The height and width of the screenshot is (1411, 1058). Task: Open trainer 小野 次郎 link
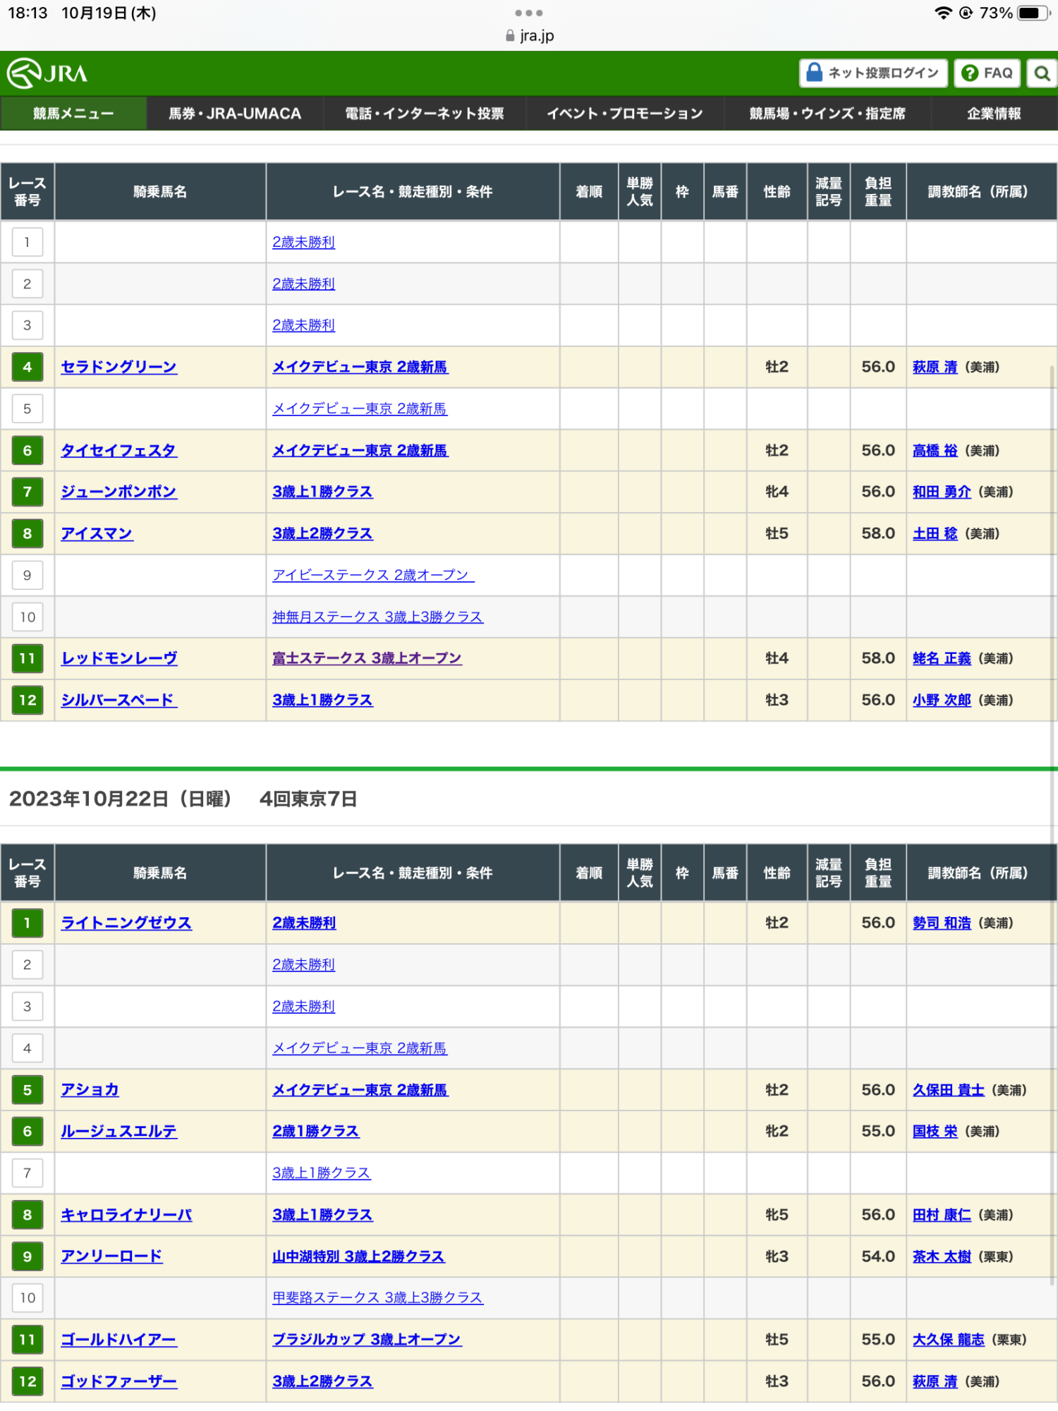click(x=942, y=700)
